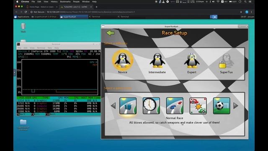Choose the Soccer ball game mode
Viewport: 268px width, 151px height.
pyautogui.click(x=222, y=106)
